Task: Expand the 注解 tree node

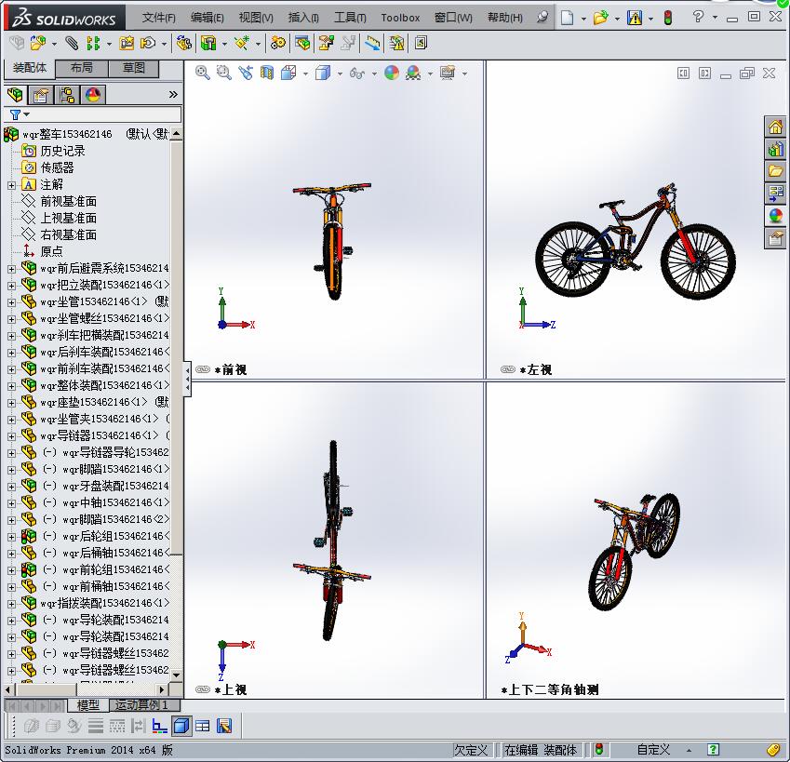Action: [x=11, y=185]
